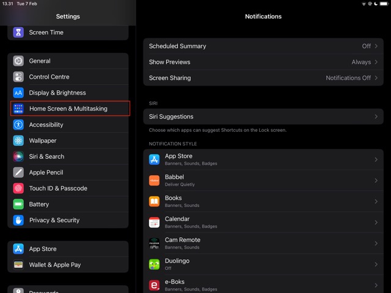Open Screen Sharing notifications option
This screenshot has width=391, height=293.
coord(263,78)
